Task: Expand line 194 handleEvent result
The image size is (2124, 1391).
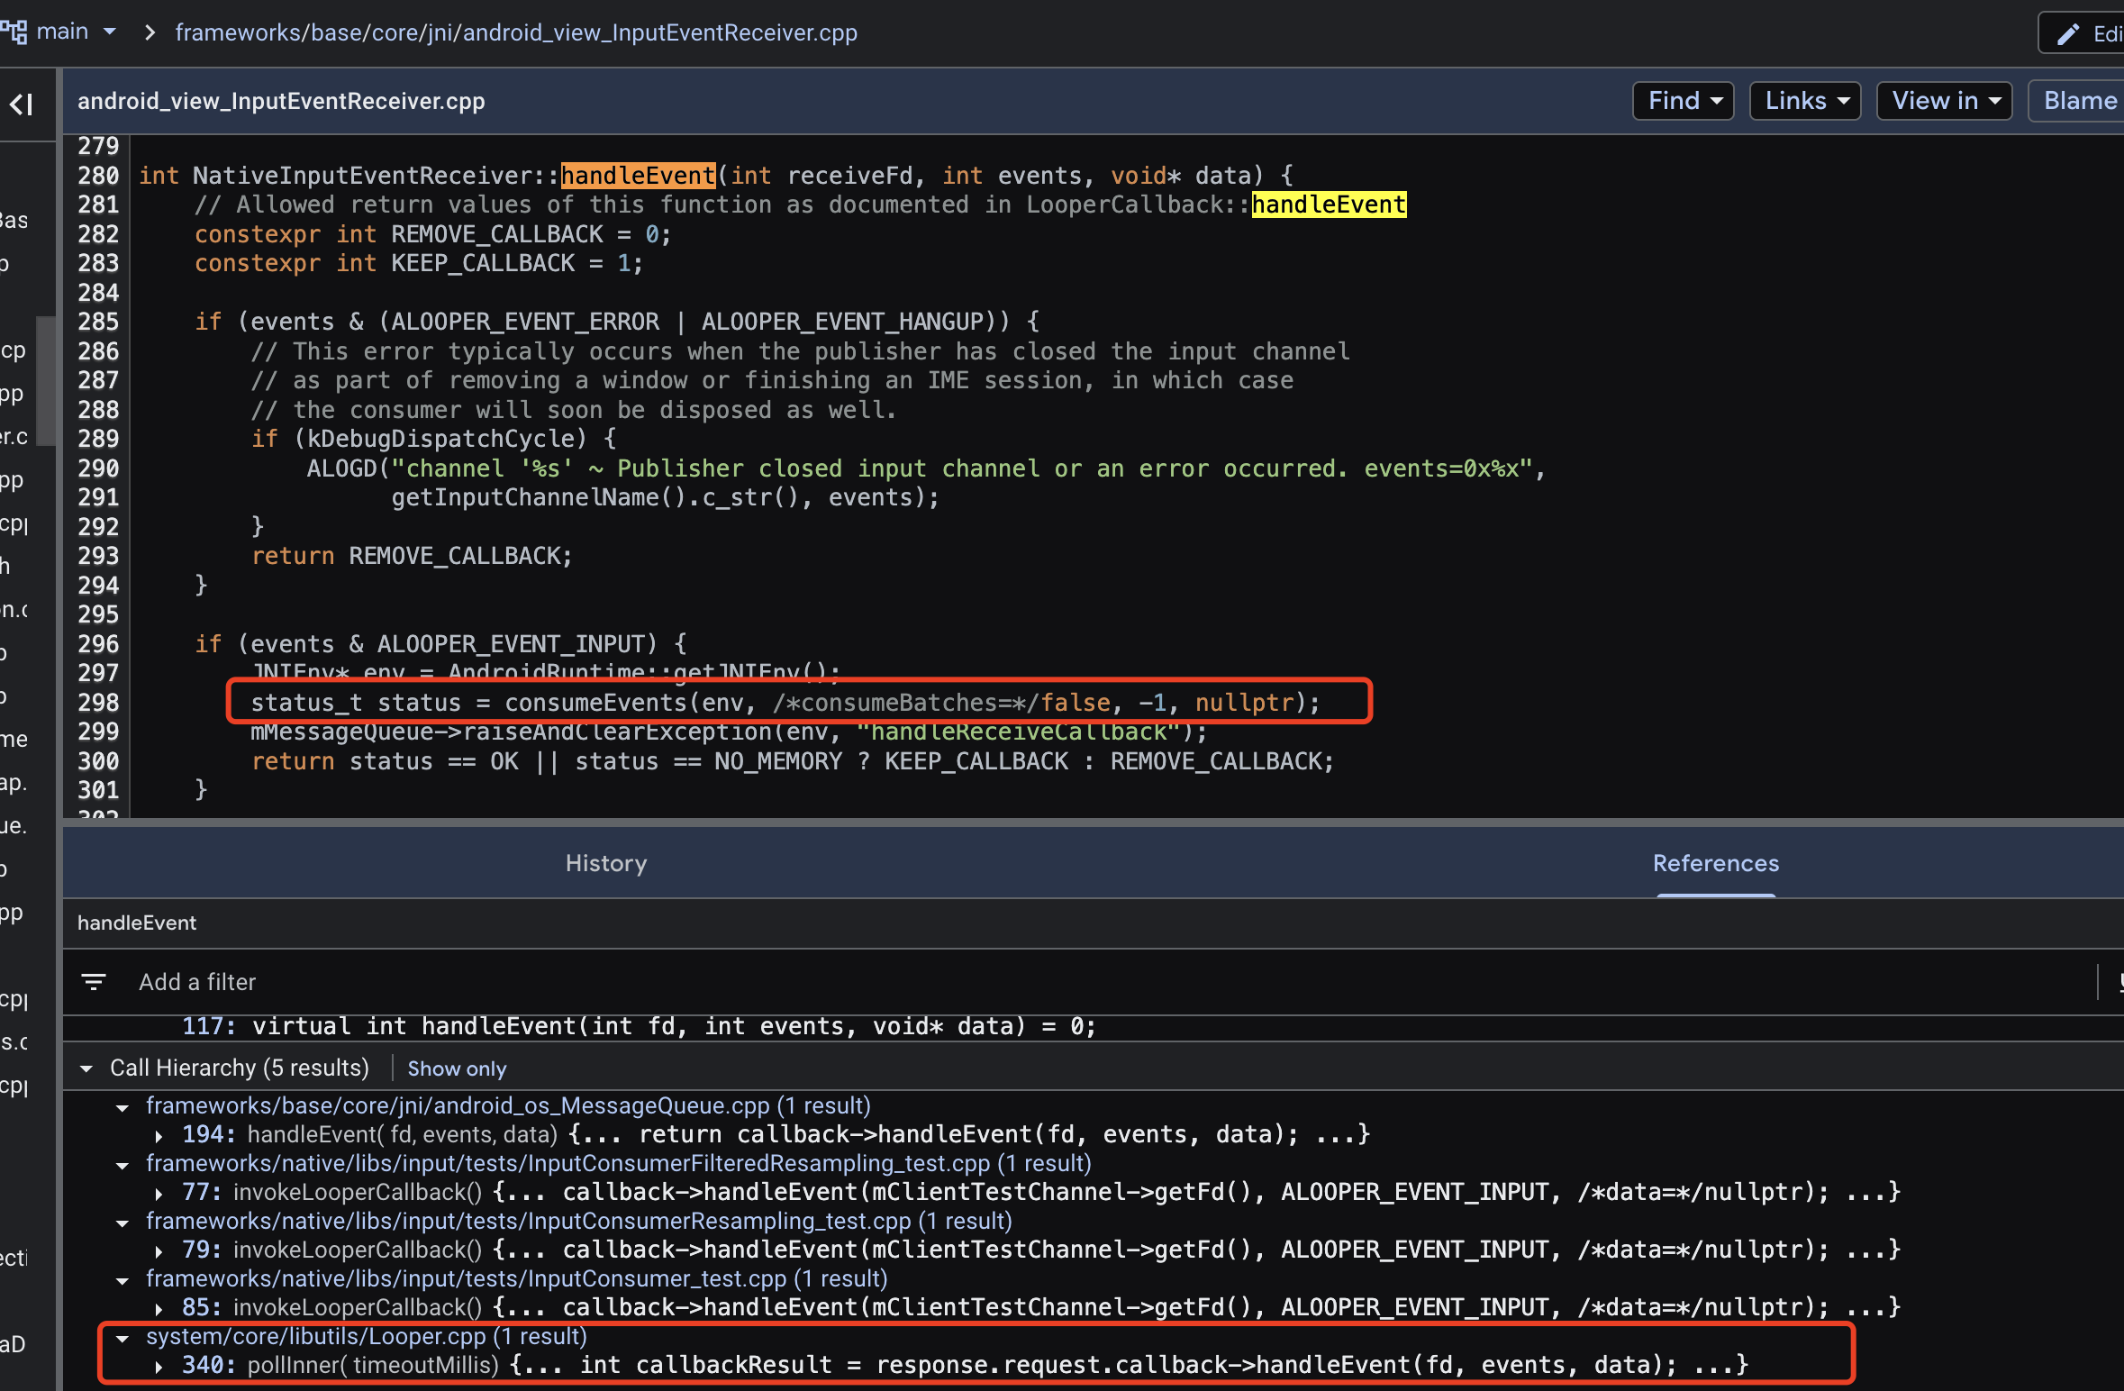Action: point(159,1135)
